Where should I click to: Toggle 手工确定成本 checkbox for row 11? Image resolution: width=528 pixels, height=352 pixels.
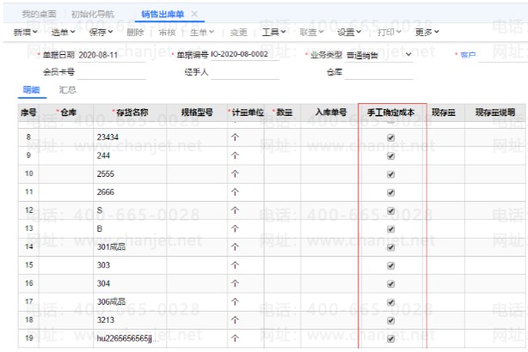pos(391,192)
